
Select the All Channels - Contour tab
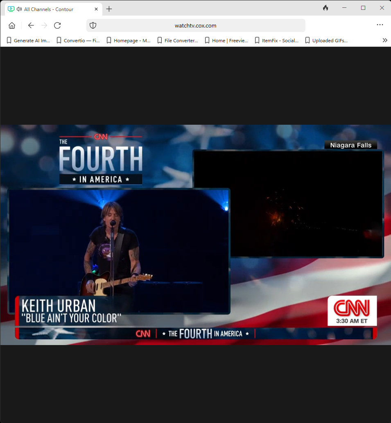[x=53, y=9]
